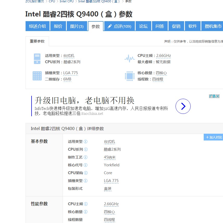This screenshot has width=223, height=223.
Task: Click LGA 775 link in 重要参数
Action: [x=70, y=73]
